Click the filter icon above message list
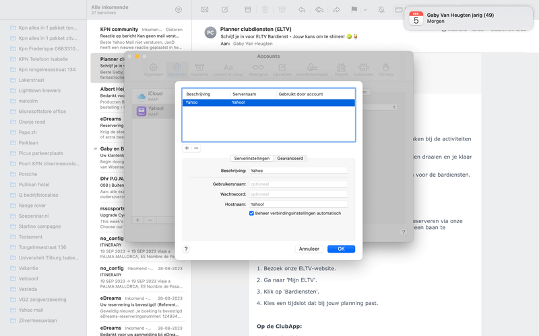 click(x=179, y=9)
